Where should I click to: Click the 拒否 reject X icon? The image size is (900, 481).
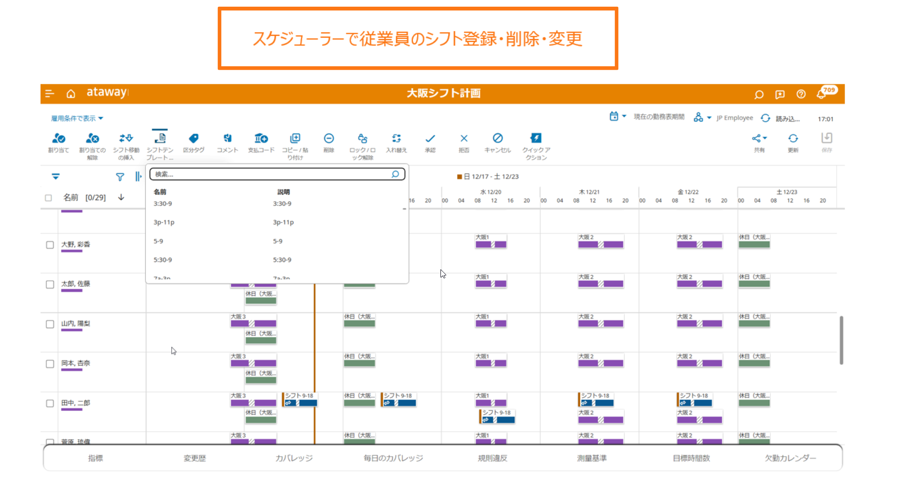(x=464, y=139)
